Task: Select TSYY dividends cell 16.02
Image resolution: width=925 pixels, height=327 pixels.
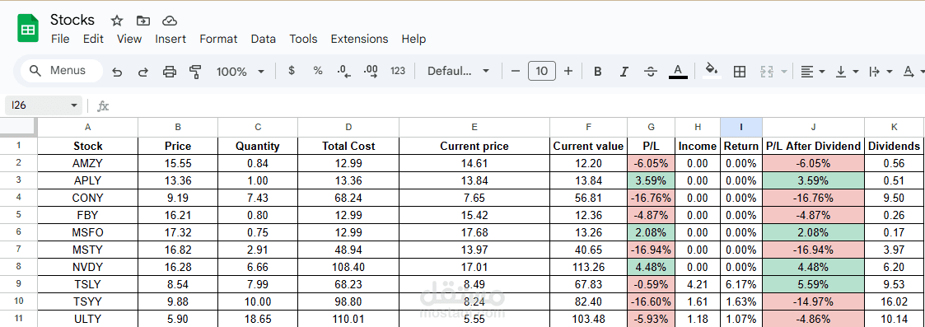Action: [x=895, y=301]
